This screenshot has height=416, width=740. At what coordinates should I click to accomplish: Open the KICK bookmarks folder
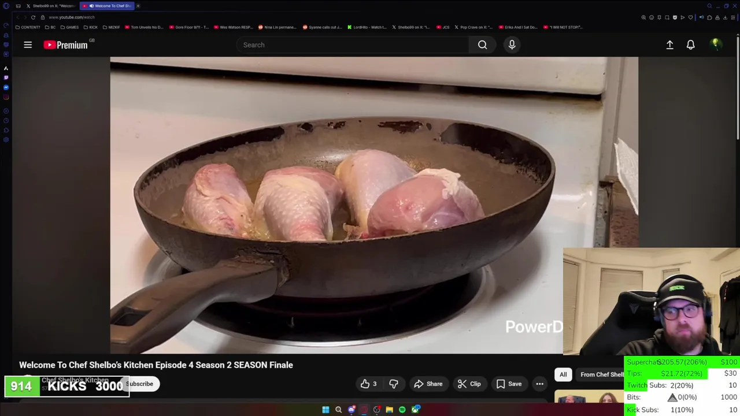coord(91,27)
